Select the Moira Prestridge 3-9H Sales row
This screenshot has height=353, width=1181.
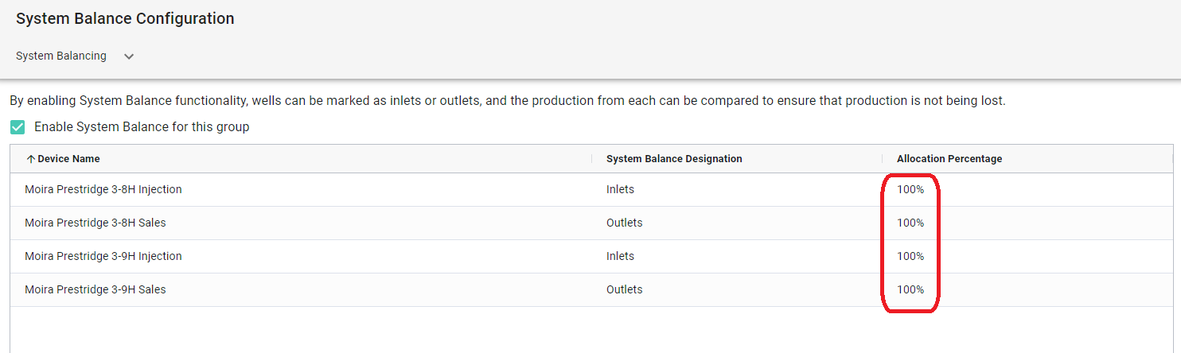coord(591,290)
